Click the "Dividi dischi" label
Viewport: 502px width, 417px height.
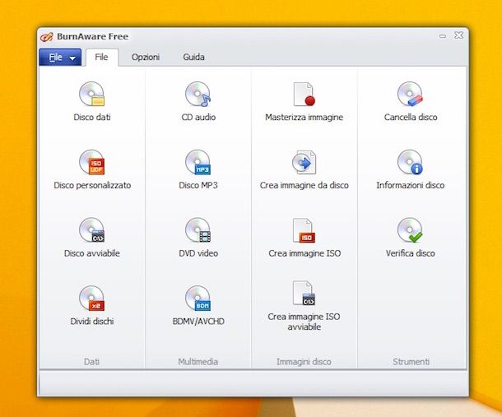click(x=92, y=322)
